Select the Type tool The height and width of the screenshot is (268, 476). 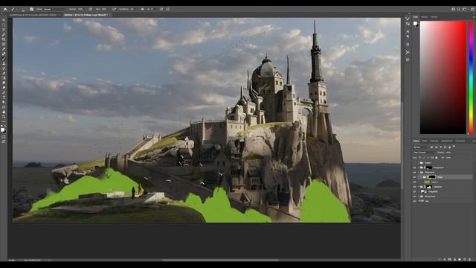(x=4, y=98)
